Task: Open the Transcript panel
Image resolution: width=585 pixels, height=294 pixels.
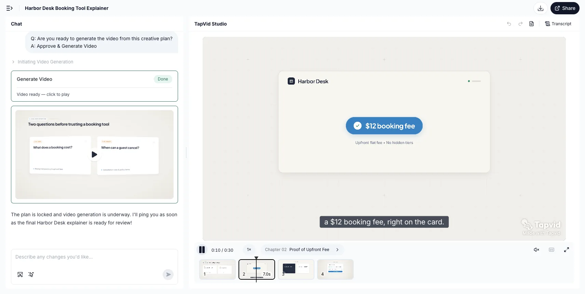Action: pyautogui.click(x=558, y=24)
